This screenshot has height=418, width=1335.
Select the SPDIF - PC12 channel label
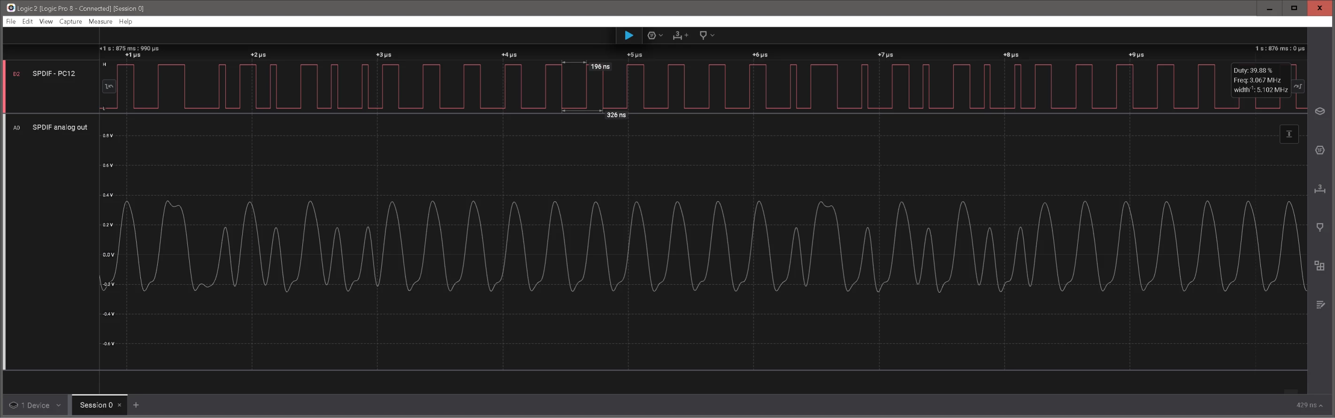tap(54, 74)
